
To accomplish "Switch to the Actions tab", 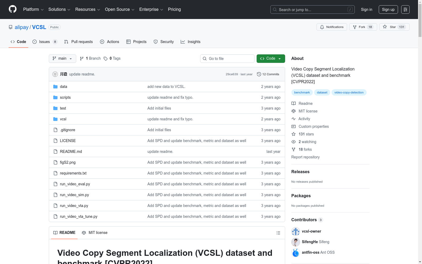I will pos(109,42).
